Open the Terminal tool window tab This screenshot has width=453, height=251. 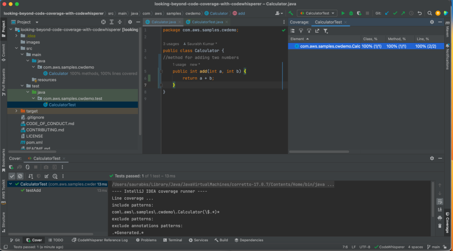(173, 240)
